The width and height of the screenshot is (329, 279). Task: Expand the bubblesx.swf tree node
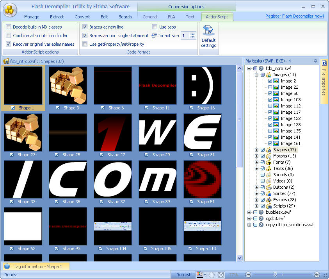pyautogui.click(x=249, y=213)
